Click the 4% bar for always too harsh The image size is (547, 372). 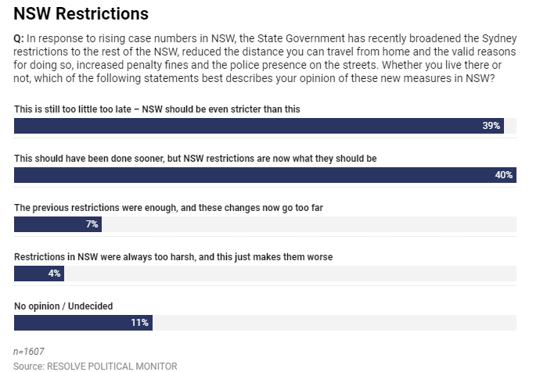tap(39, 274)
